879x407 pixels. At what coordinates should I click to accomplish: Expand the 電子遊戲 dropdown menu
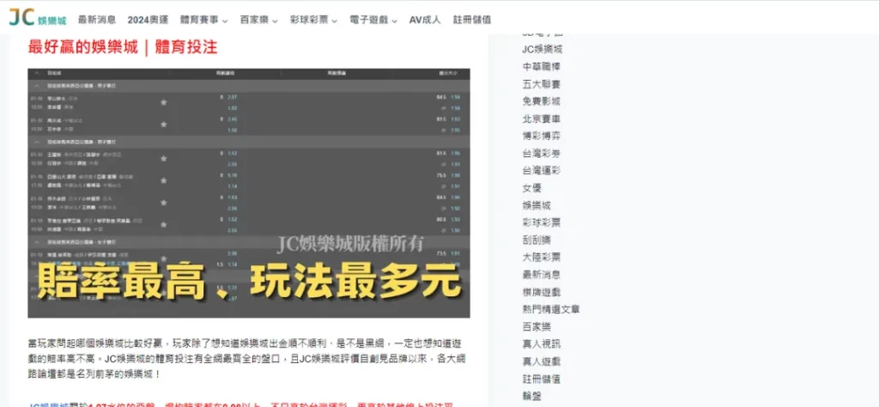pyautogui.click(x=373, y=20)
